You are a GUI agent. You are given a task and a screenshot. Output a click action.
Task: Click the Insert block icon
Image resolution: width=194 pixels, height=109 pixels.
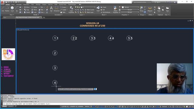point(98,9)
